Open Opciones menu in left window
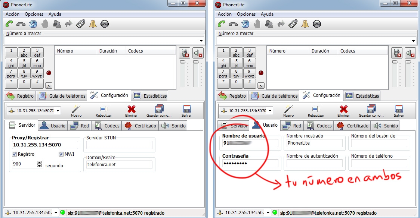 click(34, 14)
